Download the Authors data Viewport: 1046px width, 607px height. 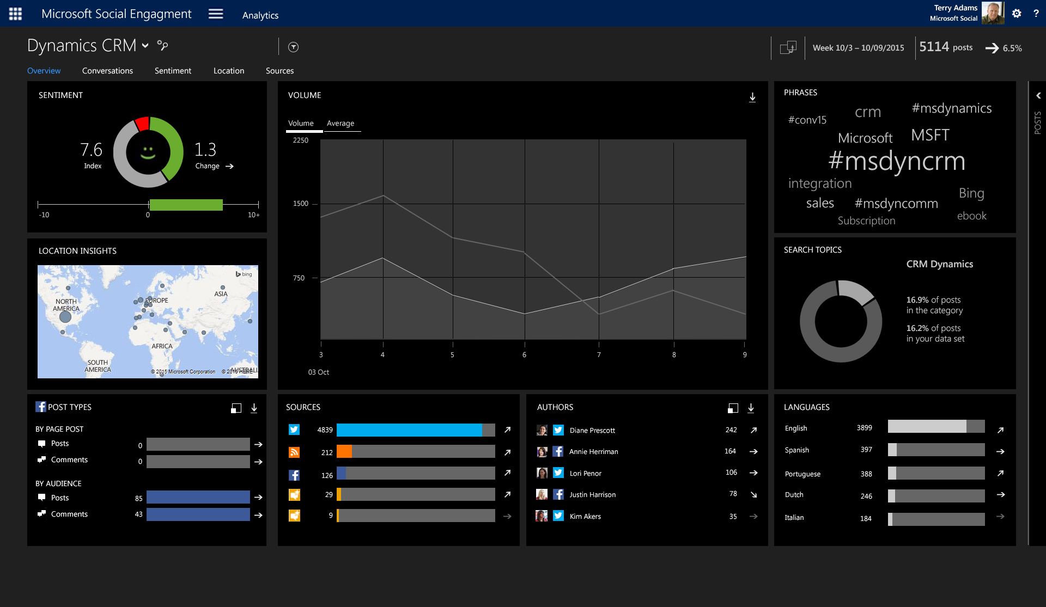coord(751,408)
